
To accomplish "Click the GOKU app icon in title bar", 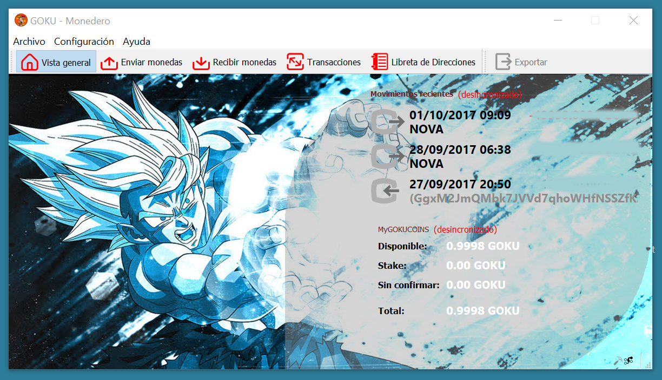I will click(x=21, y=21).
